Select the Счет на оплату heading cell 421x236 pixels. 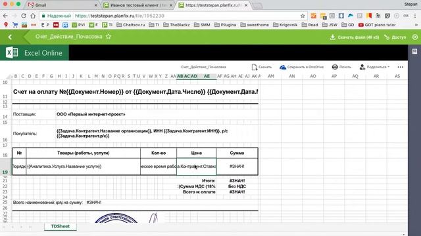coord(135,92)
